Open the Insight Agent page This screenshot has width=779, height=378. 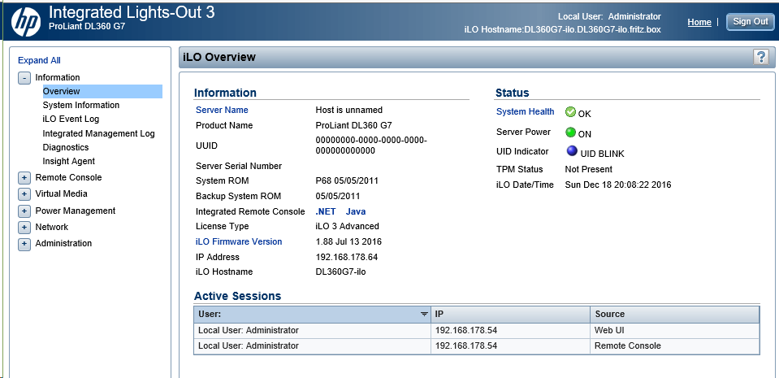[x=68, y=161]
